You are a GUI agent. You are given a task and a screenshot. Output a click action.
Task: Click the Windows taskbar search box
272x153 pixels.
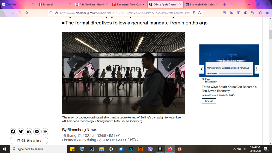[x=39, y=149]
